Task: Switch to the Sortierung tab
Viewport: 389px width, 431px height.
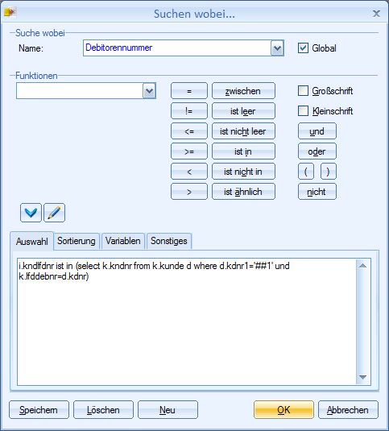Action: [76, 241]
